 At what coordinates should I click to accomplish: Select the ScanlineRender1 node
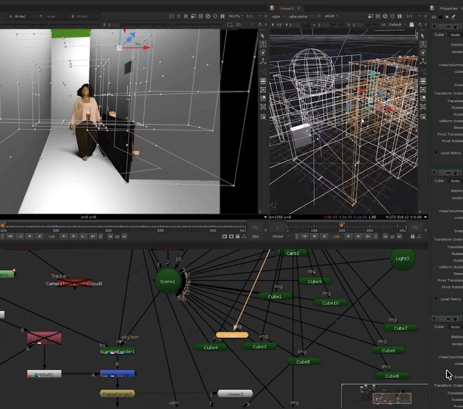tap(117, 351)
